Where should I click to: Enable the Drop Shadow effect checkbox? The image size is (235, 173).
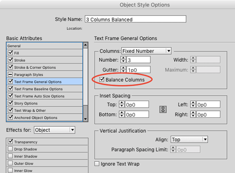(x=10, y=149)
